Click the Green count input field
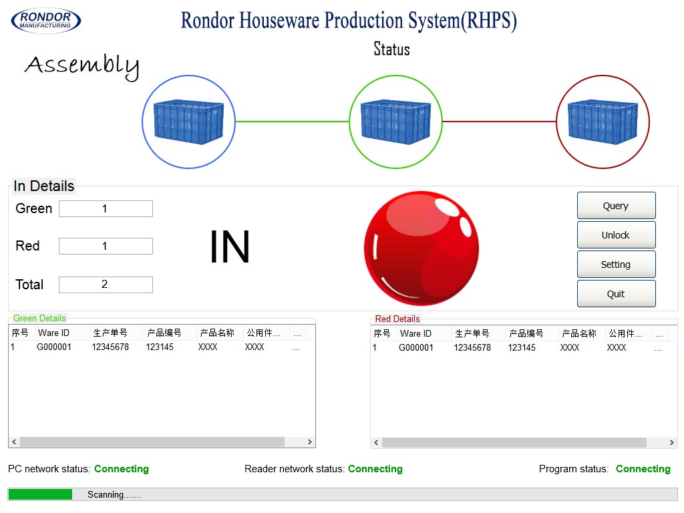The image size is (684, 513). coord(106,209)
